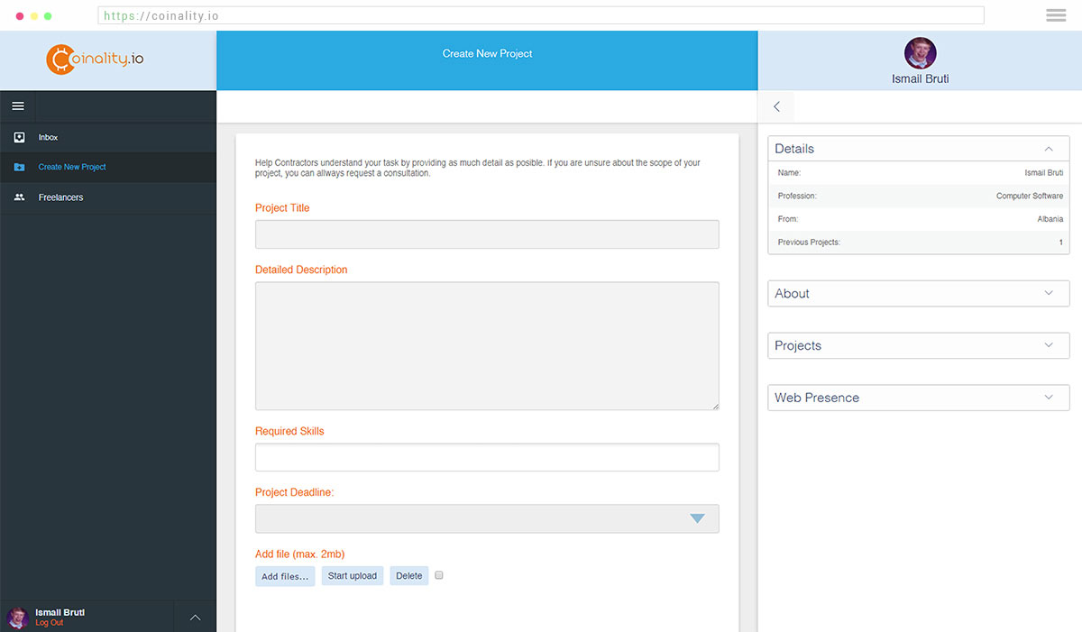Expand the Web Presence section
The width and height of the screenshot is (1082, 632).
[1048, 398]
